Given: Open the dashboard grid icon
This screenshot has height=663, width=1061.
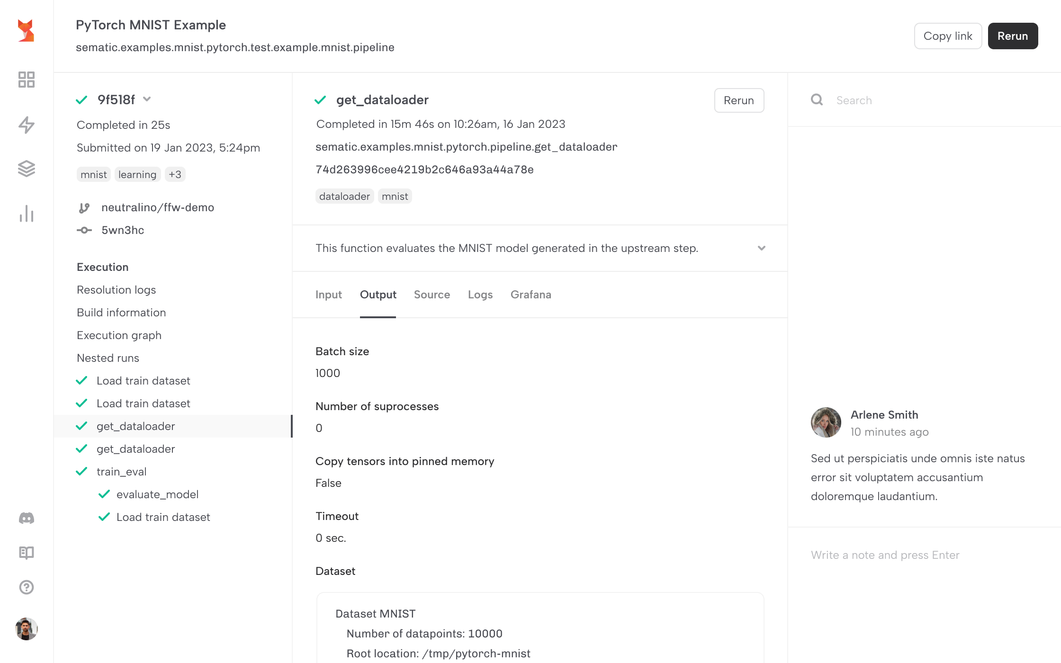Looking at the screenshot, I should click(x=27, y=80).
